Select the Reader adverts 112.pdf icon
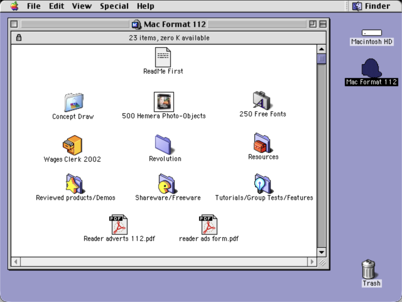 [119, 225]
